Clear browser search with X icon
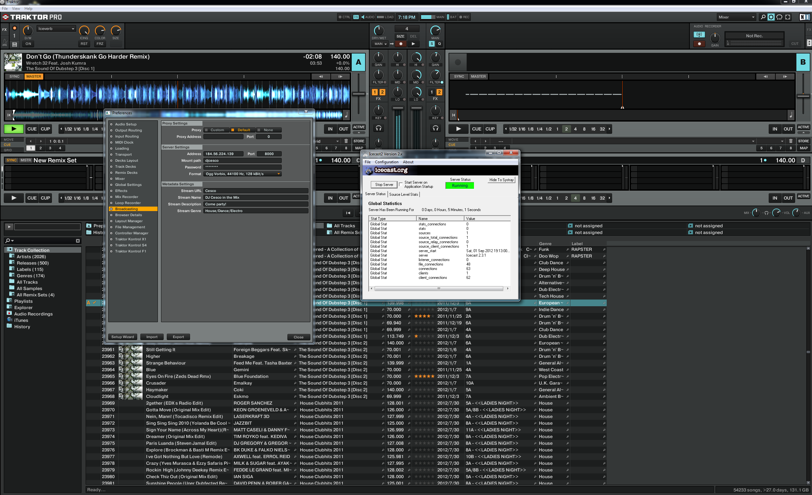 coord(78,241)
